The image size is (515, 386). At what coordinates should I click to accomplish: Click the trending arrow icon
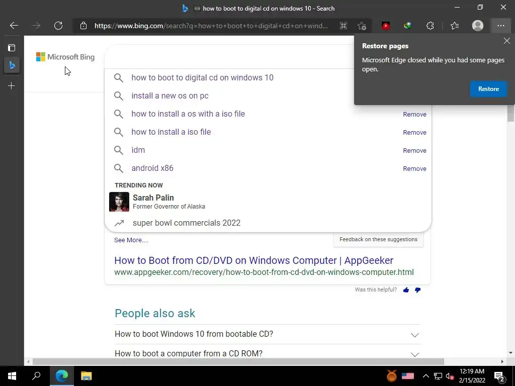pyautogui.click(x=119, y=223)
